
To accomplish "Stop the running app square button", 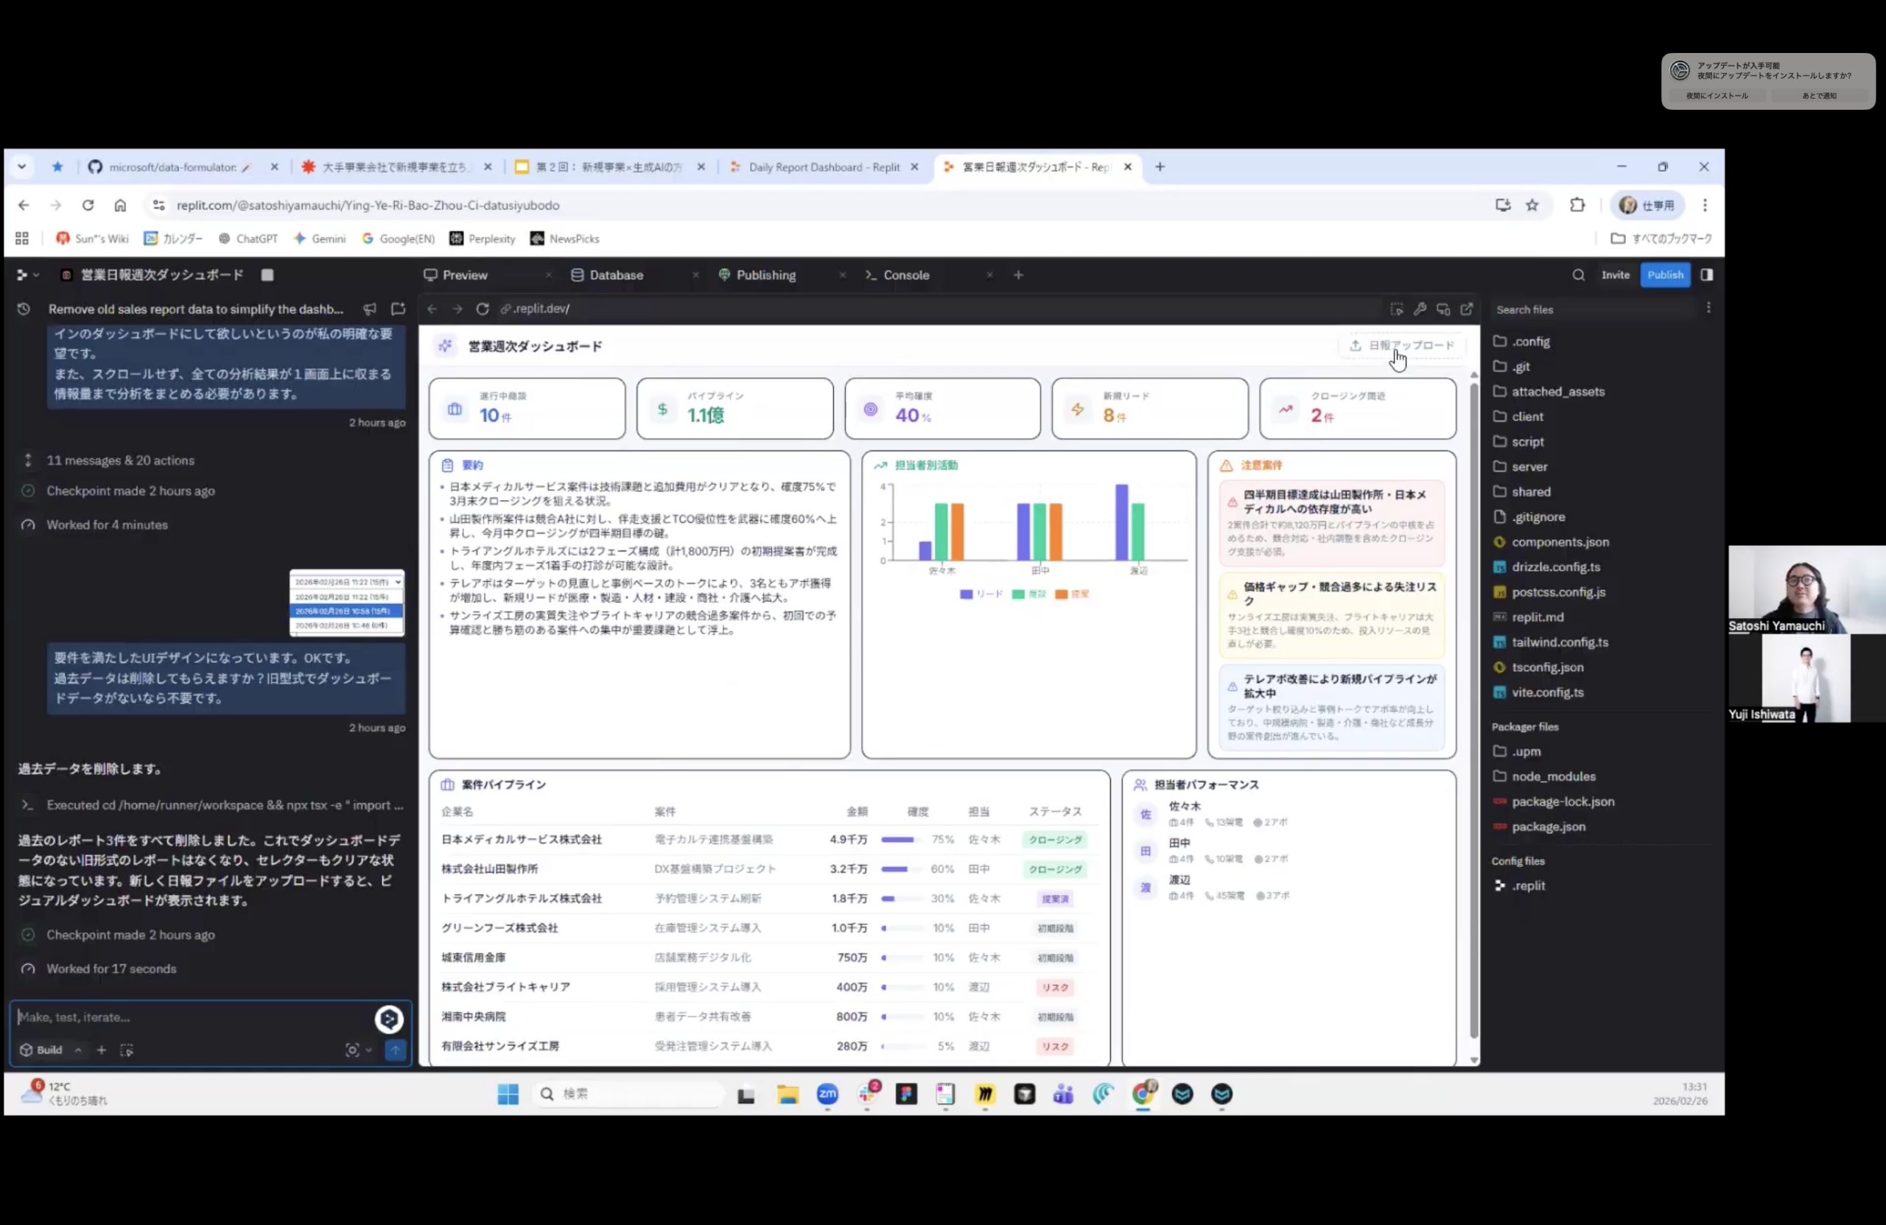I will (267, 275).
